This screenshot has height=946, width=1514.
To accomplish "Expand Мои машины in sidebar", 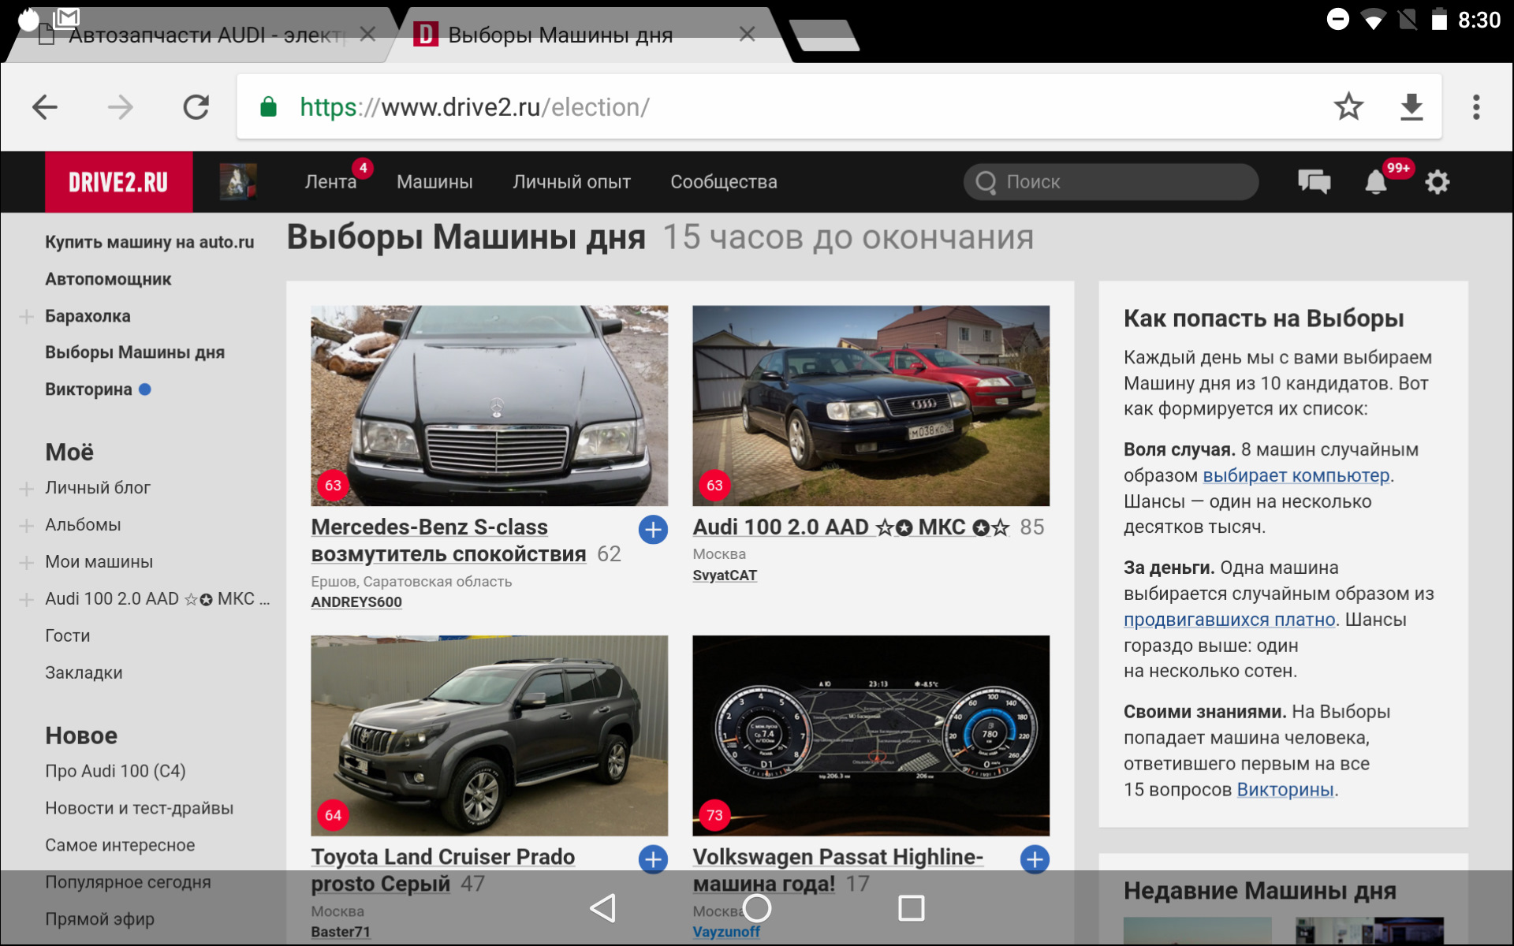I will click(27, 563).
